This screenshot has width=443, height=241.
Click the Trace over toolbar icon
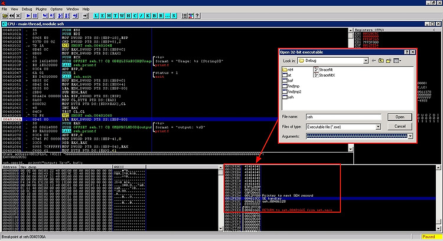coord(67,16)
